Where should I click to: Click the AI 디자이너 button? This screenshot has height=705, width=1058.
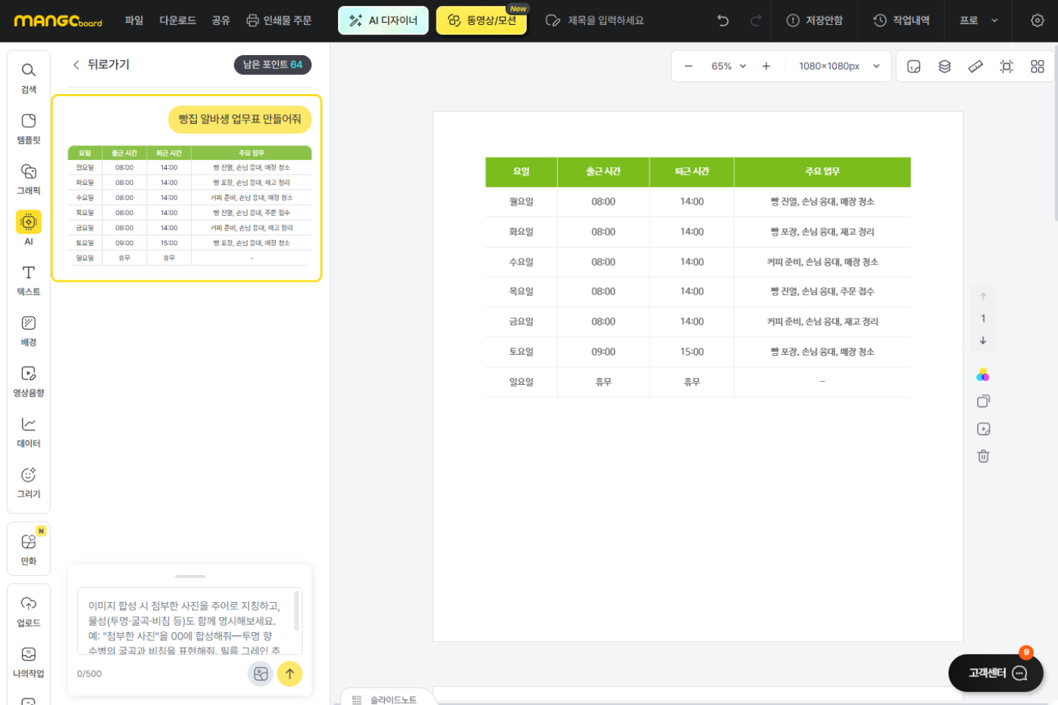point(383,21)
